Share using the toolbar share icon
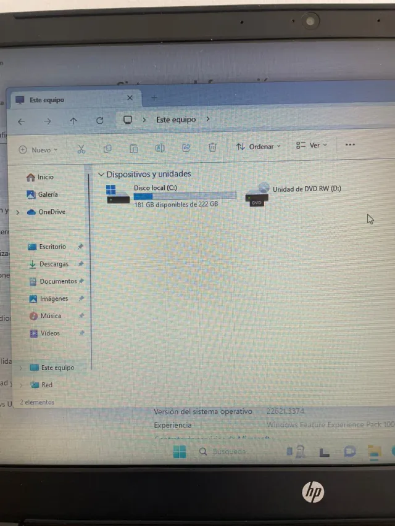This screenshot has width=395, height=526. 186,147
